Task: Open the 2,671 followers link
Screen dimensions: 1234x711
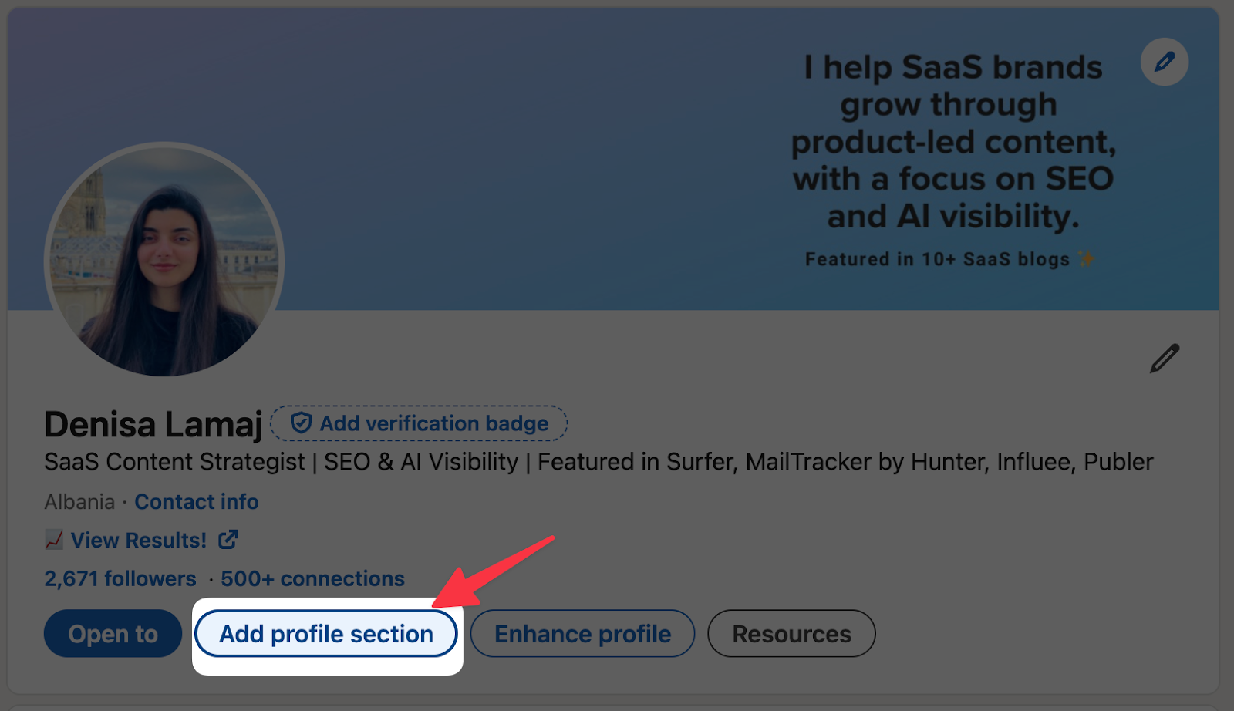Action: [x=119, y=578]
